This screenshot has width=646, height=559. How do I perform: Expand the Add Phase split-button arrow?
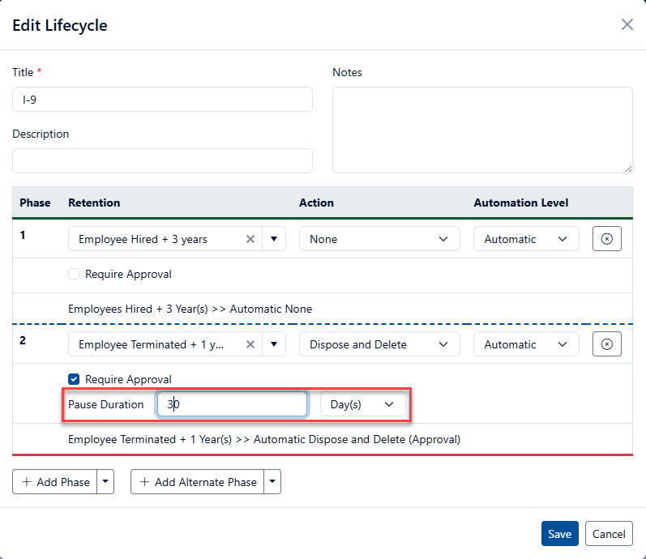(105, 482)
